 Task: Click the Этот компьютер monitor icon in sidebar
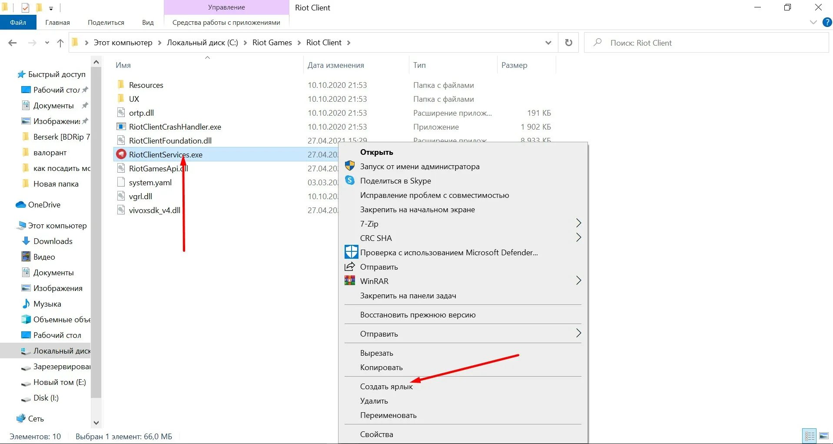point(21,225)
